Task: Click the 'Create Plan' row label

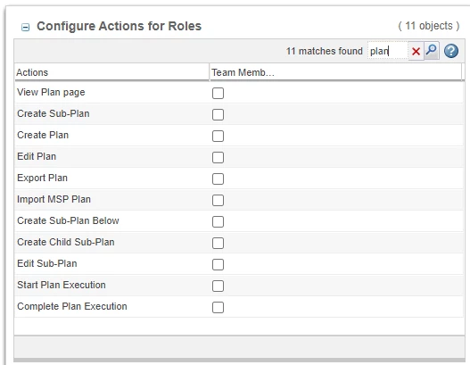Action: [x=43, y=135]
